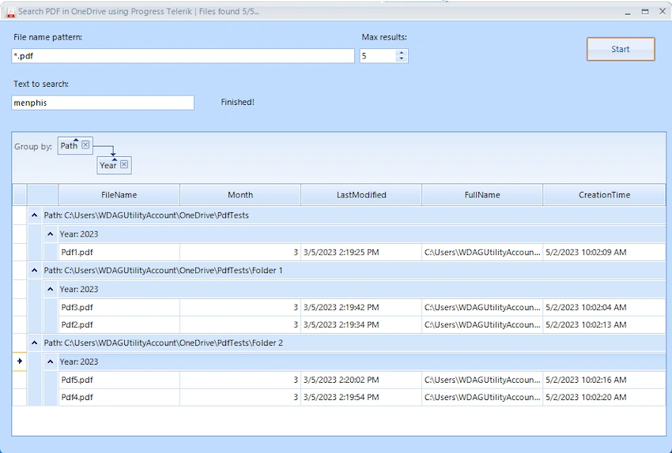This screenshot has width=672, height=453.
Task: Collapse the OneDrive\PdfTests path group
Action: [35, 215]
